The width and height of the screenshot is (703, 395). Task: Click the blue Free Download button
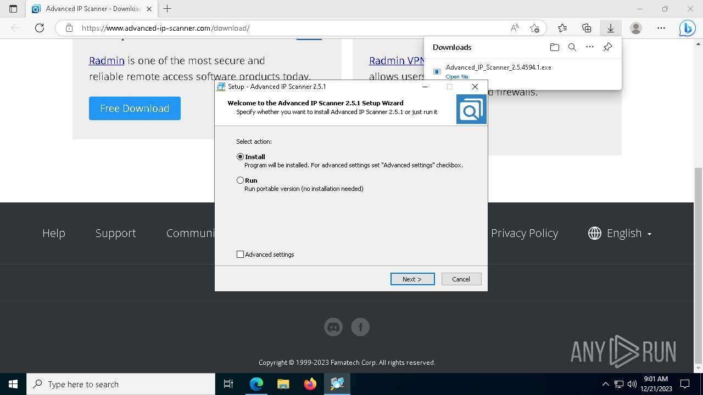click(135, 108)
